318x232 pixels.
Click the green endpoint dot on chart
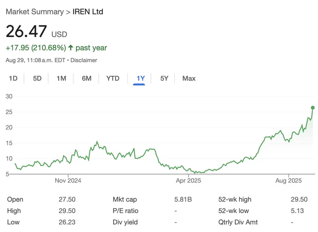[313, 108]
